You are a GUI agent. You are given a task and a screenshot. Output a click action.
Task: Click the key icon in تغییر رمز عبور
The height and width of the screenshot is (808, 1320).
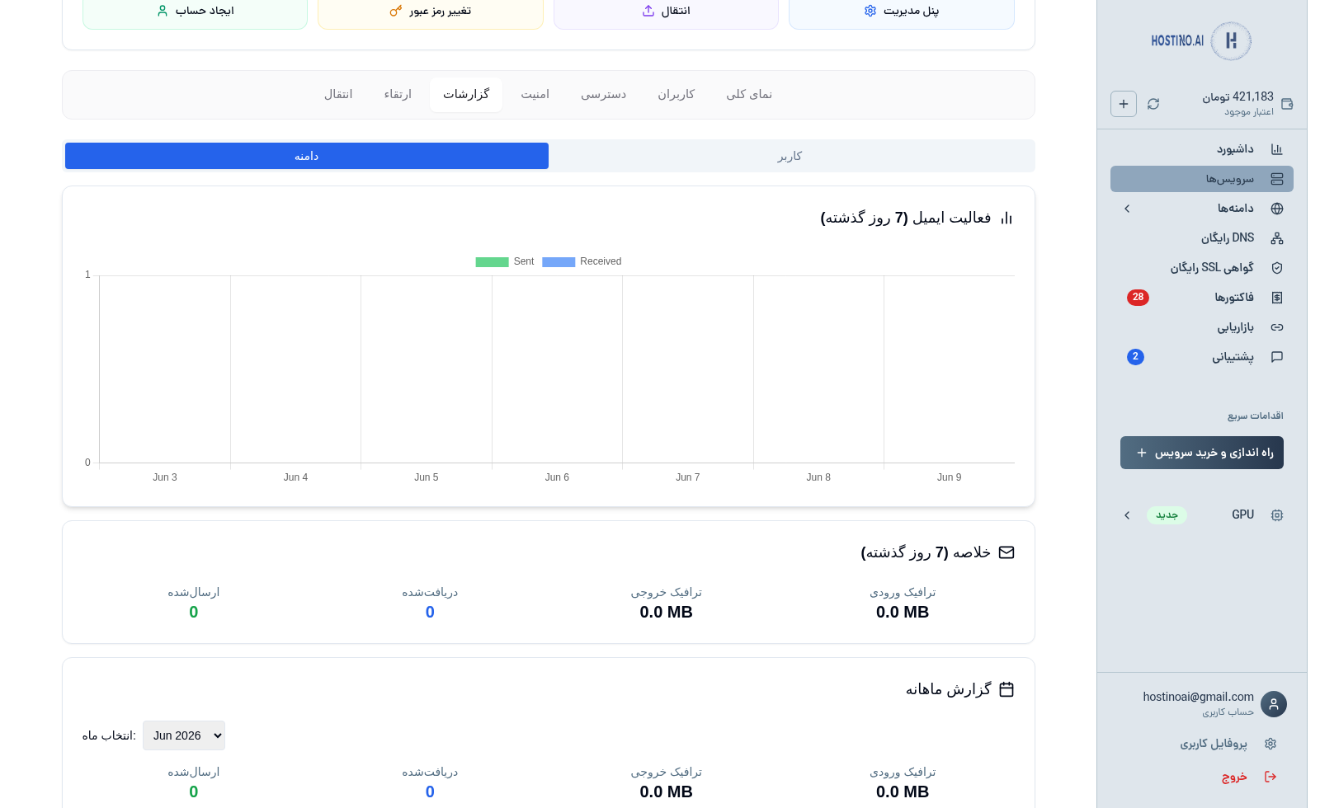point(396,11)
